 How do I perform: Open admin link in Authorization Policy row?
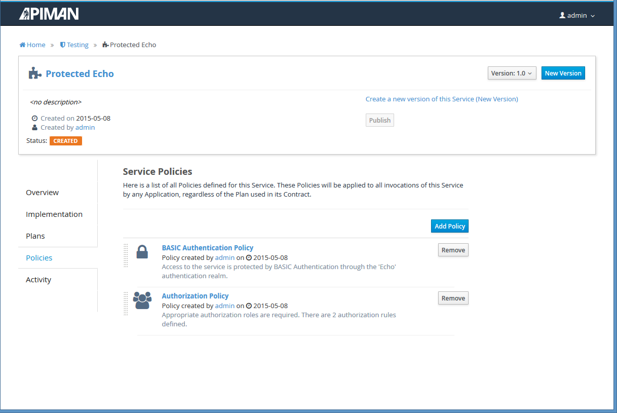click(x=225, y=306)
